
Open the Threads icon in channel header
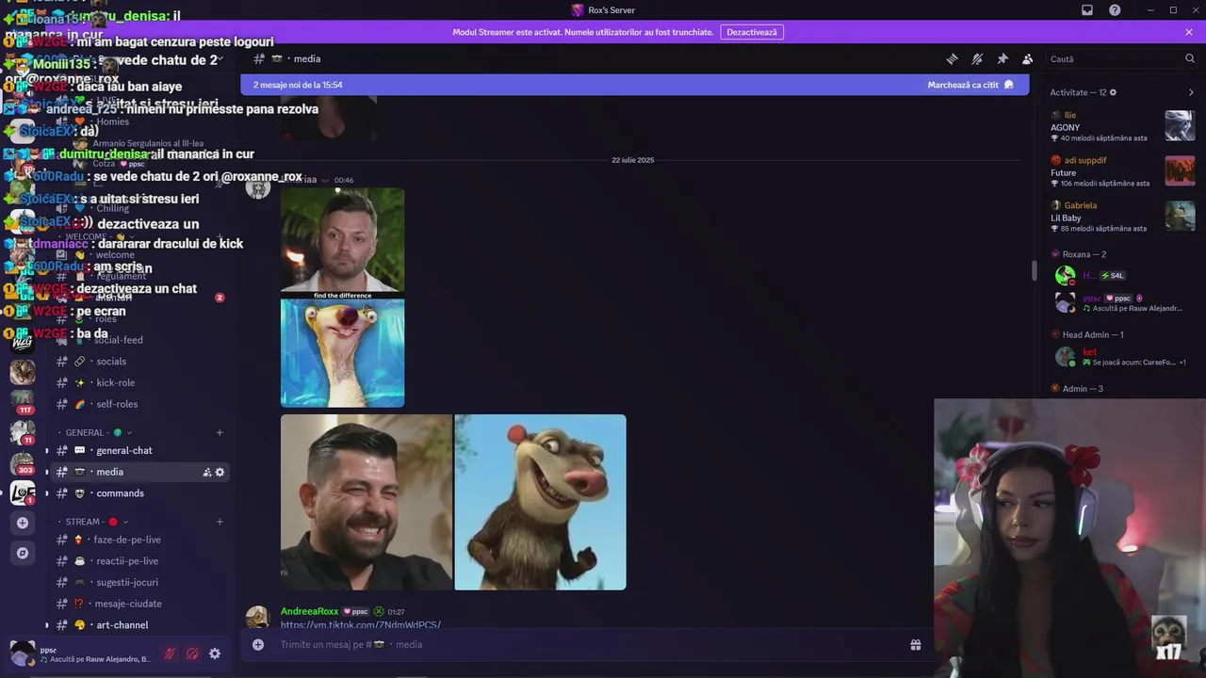coord(952,58)
